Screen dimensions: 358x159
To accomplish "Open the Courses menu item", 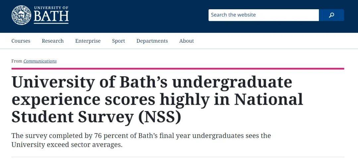I will coord(21,41).
